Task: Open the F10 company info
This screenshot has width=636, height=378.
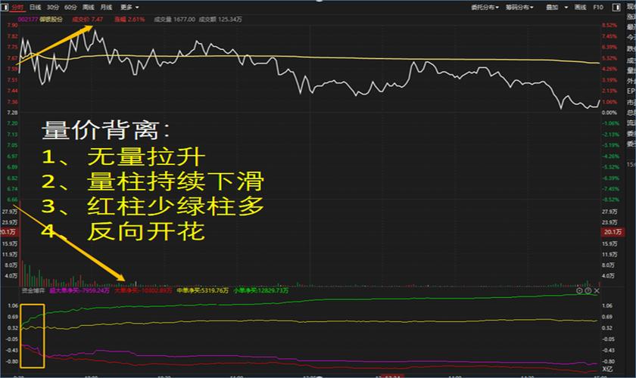Action: click(x=598, y=8)
